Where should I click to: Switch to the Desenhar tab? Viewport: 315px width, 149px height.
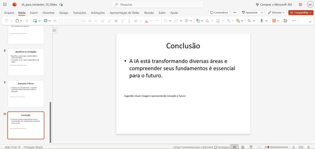(x=49, y=13)
